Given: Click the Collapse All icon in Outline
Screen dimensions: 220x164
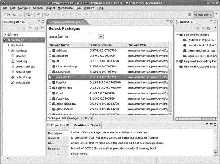Looking at the screenshot, I should coord(203,29).
